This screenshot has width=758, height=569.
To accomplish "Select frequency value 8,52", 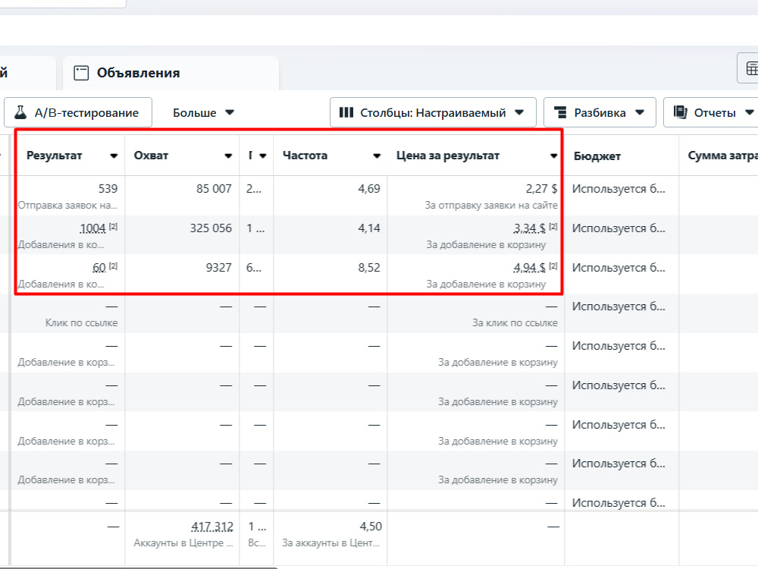I will (369, 268).
